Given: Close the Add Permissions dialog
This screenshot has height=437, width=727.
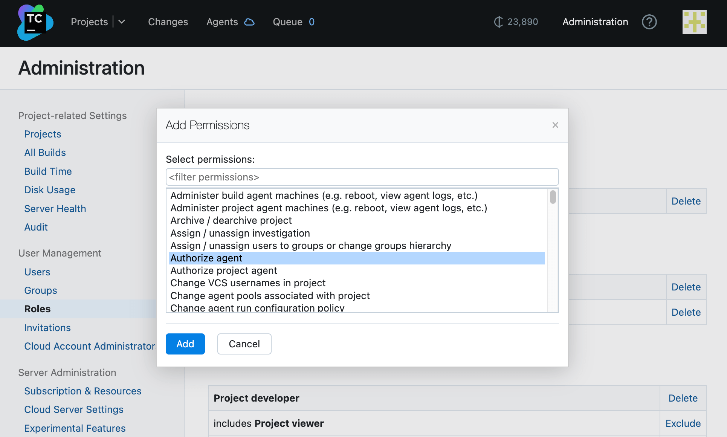Looking at the screenshot, I should click(x=555, y=125).
